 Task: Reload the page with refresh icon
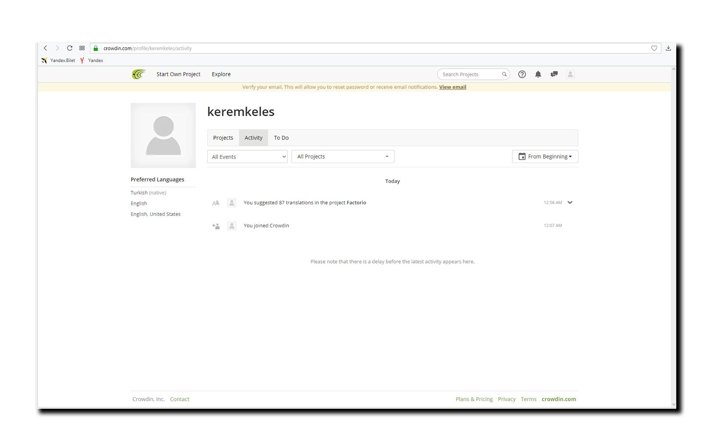coord(70,48)
